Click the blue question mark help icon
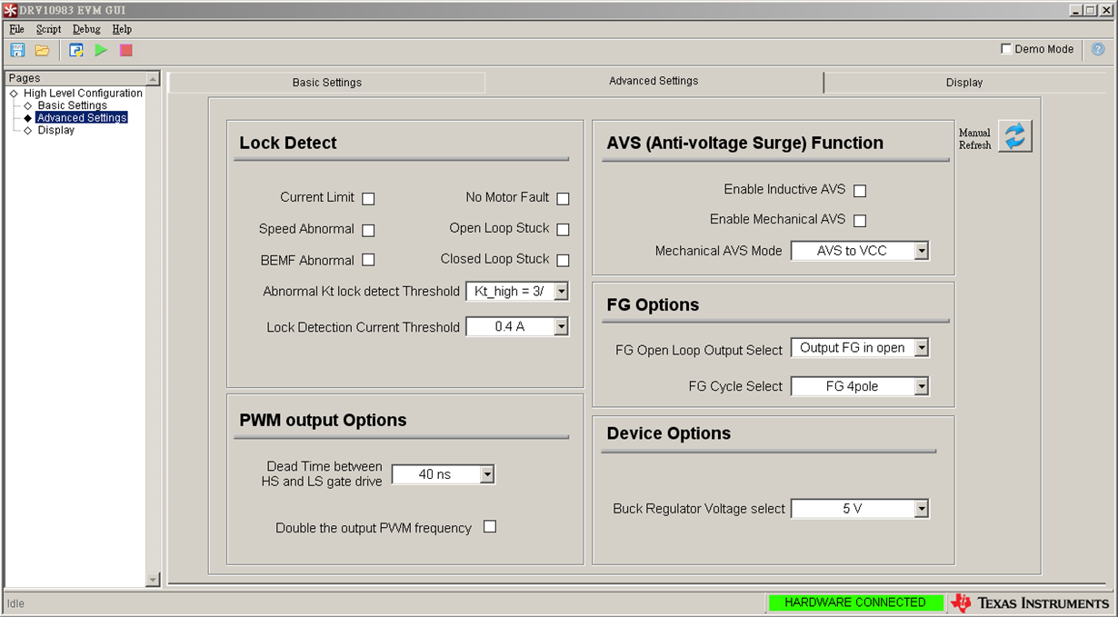 coord(1098,49)
